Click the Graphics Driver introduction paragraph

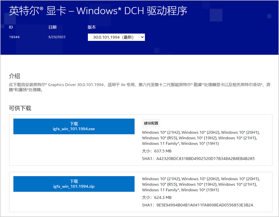[139, 87]
